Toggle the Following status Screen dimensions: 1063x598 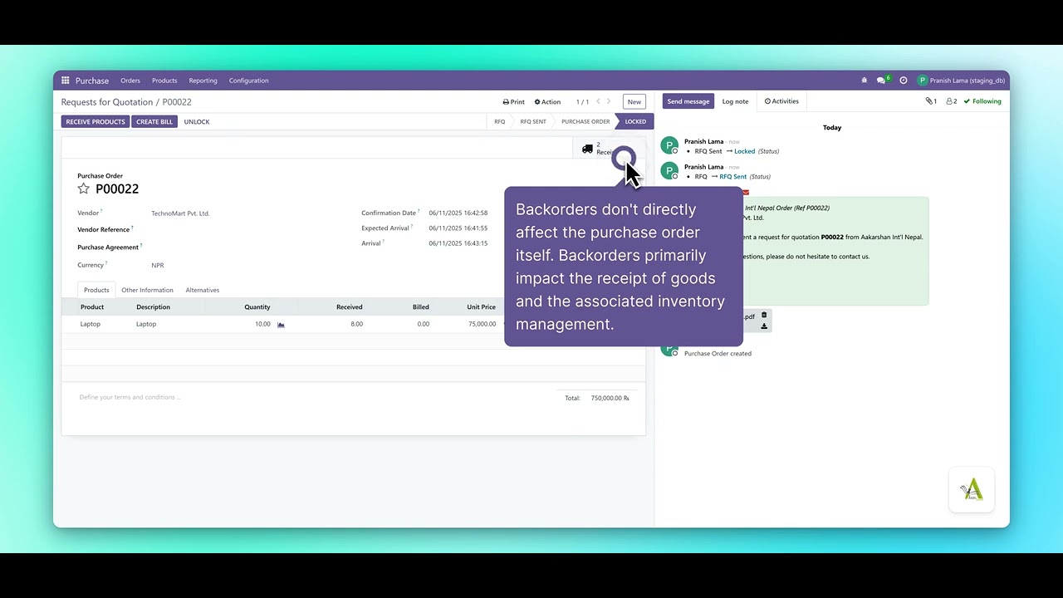coord(982,101)
